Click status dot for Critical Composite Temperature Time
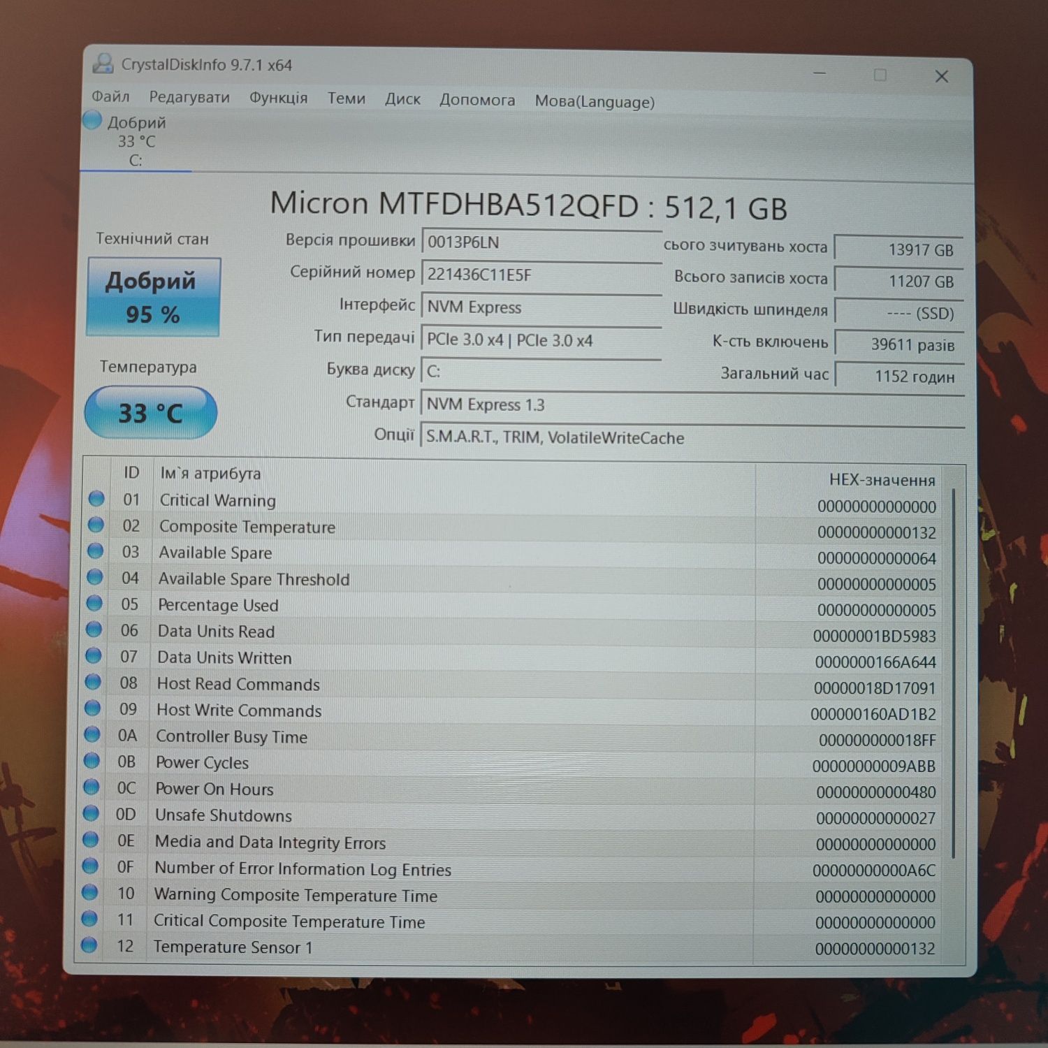 [89, 918]
